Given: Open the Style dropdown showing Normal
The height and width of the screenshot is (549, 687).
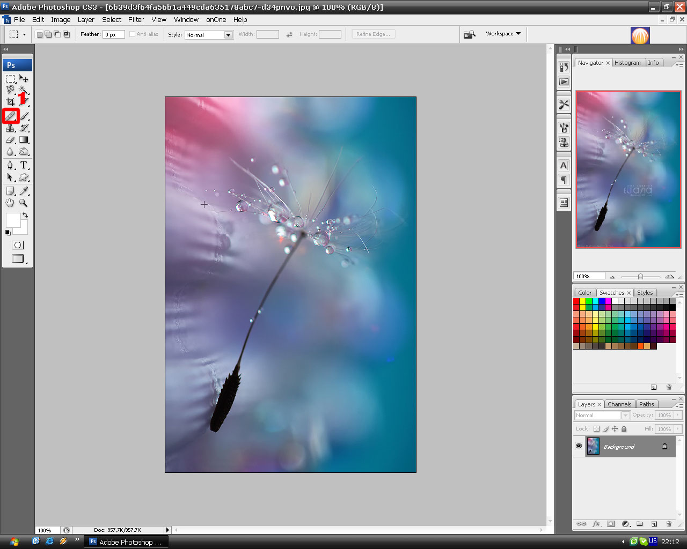Looking at the screenshot, I should pyautogui.click(x=209, y=35).
